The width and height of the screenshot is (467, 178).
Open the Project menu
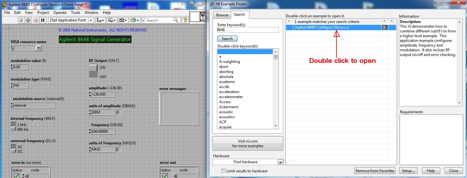click(x=43, y=13)
